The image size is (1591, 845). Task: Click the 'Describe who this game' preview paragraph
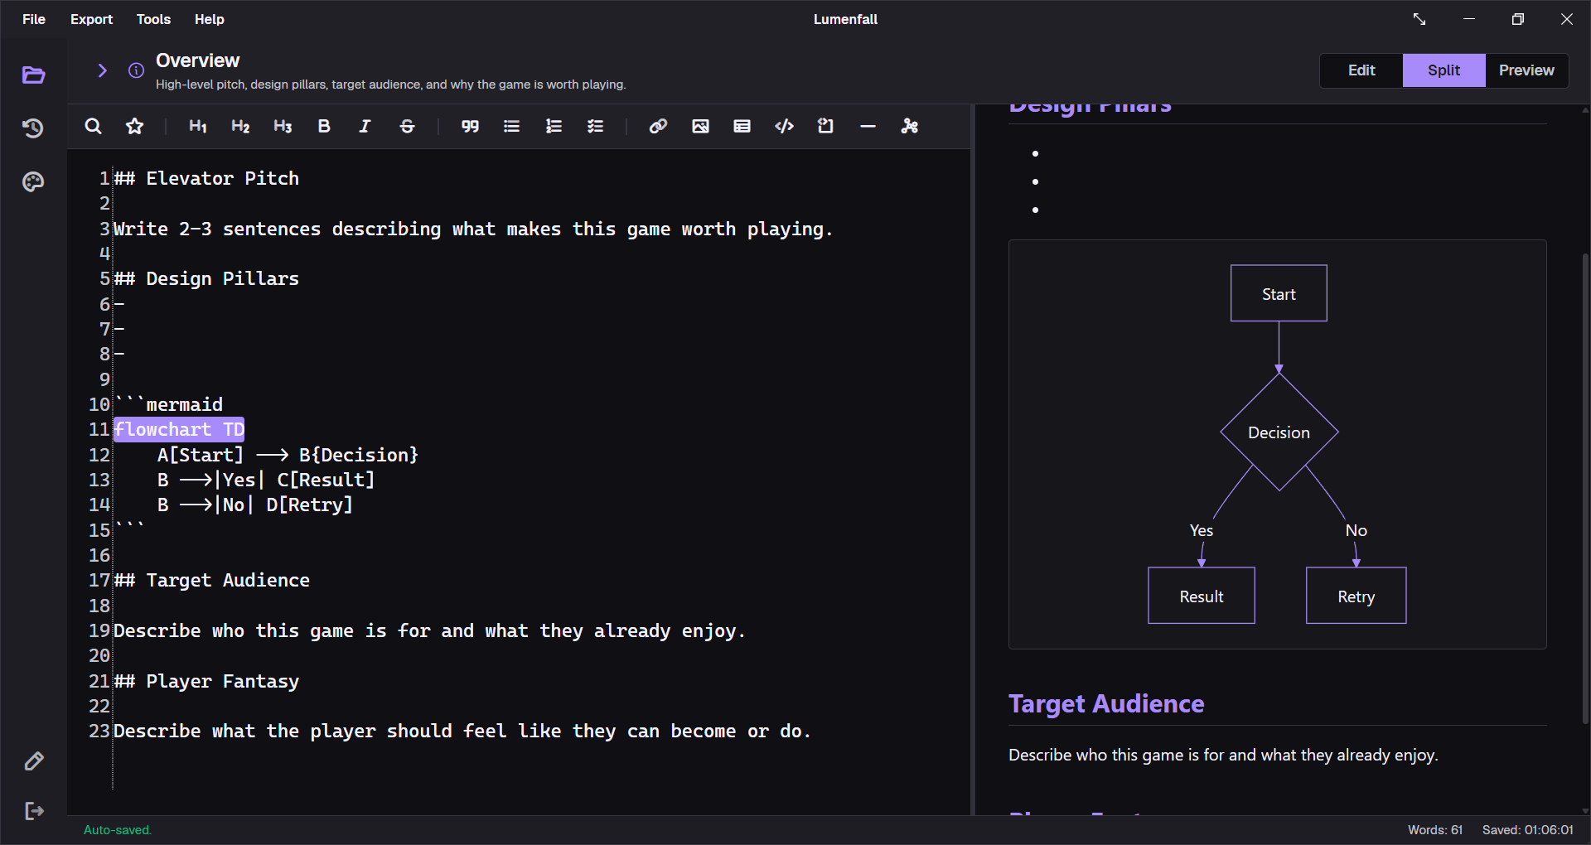point(1223,755)
